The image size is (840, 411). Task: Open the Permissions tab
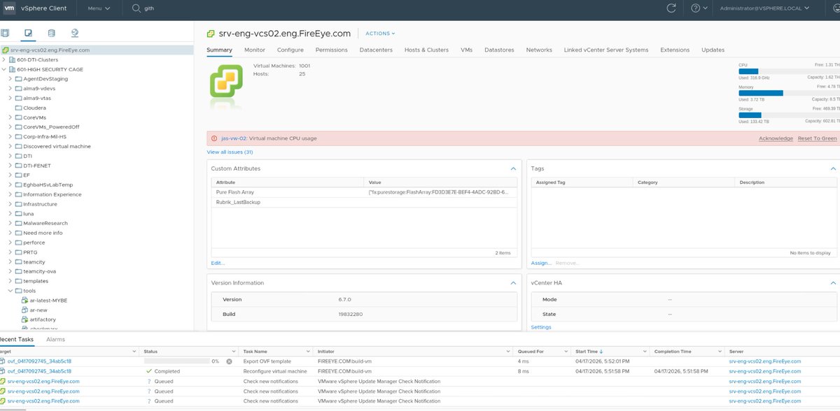332,50
